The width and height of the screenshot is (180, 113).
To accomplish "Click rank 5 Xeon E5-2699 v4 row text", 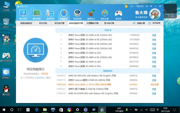I will 84,53.
